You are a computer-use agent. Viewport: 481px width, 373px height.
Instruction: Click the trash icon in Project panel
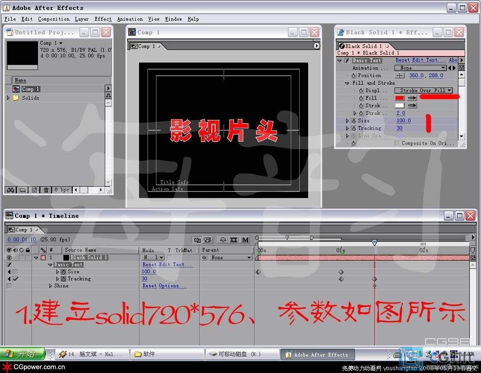(x=46, y=190)
